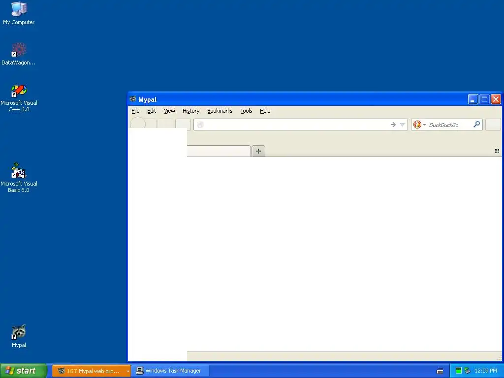Click the keyboard icon in taskbar

[440, 371]
